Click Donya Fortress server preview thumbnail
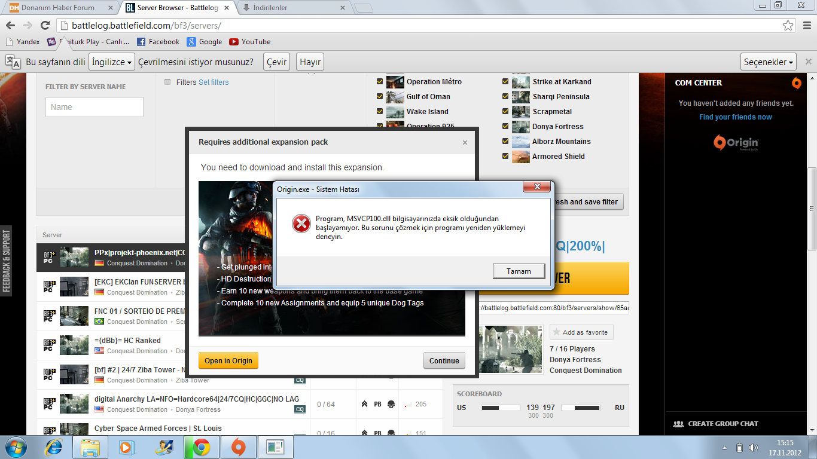 510,350
